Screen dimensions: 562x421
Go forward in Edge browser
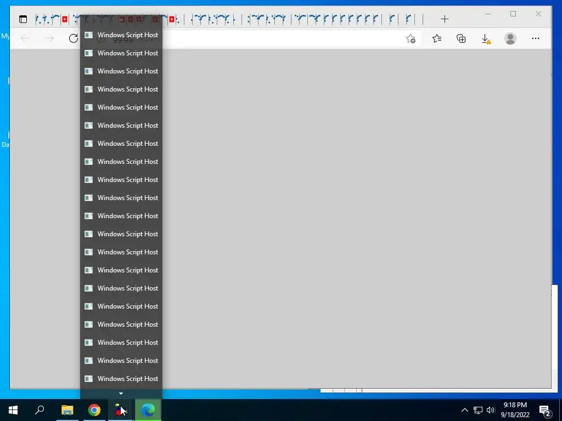tap(49, 38)
